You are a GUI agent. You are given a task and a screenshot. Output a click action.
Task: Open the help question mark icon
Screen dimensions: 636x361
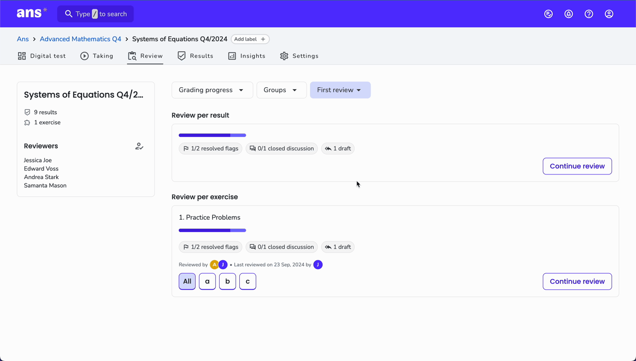point(589,14)
